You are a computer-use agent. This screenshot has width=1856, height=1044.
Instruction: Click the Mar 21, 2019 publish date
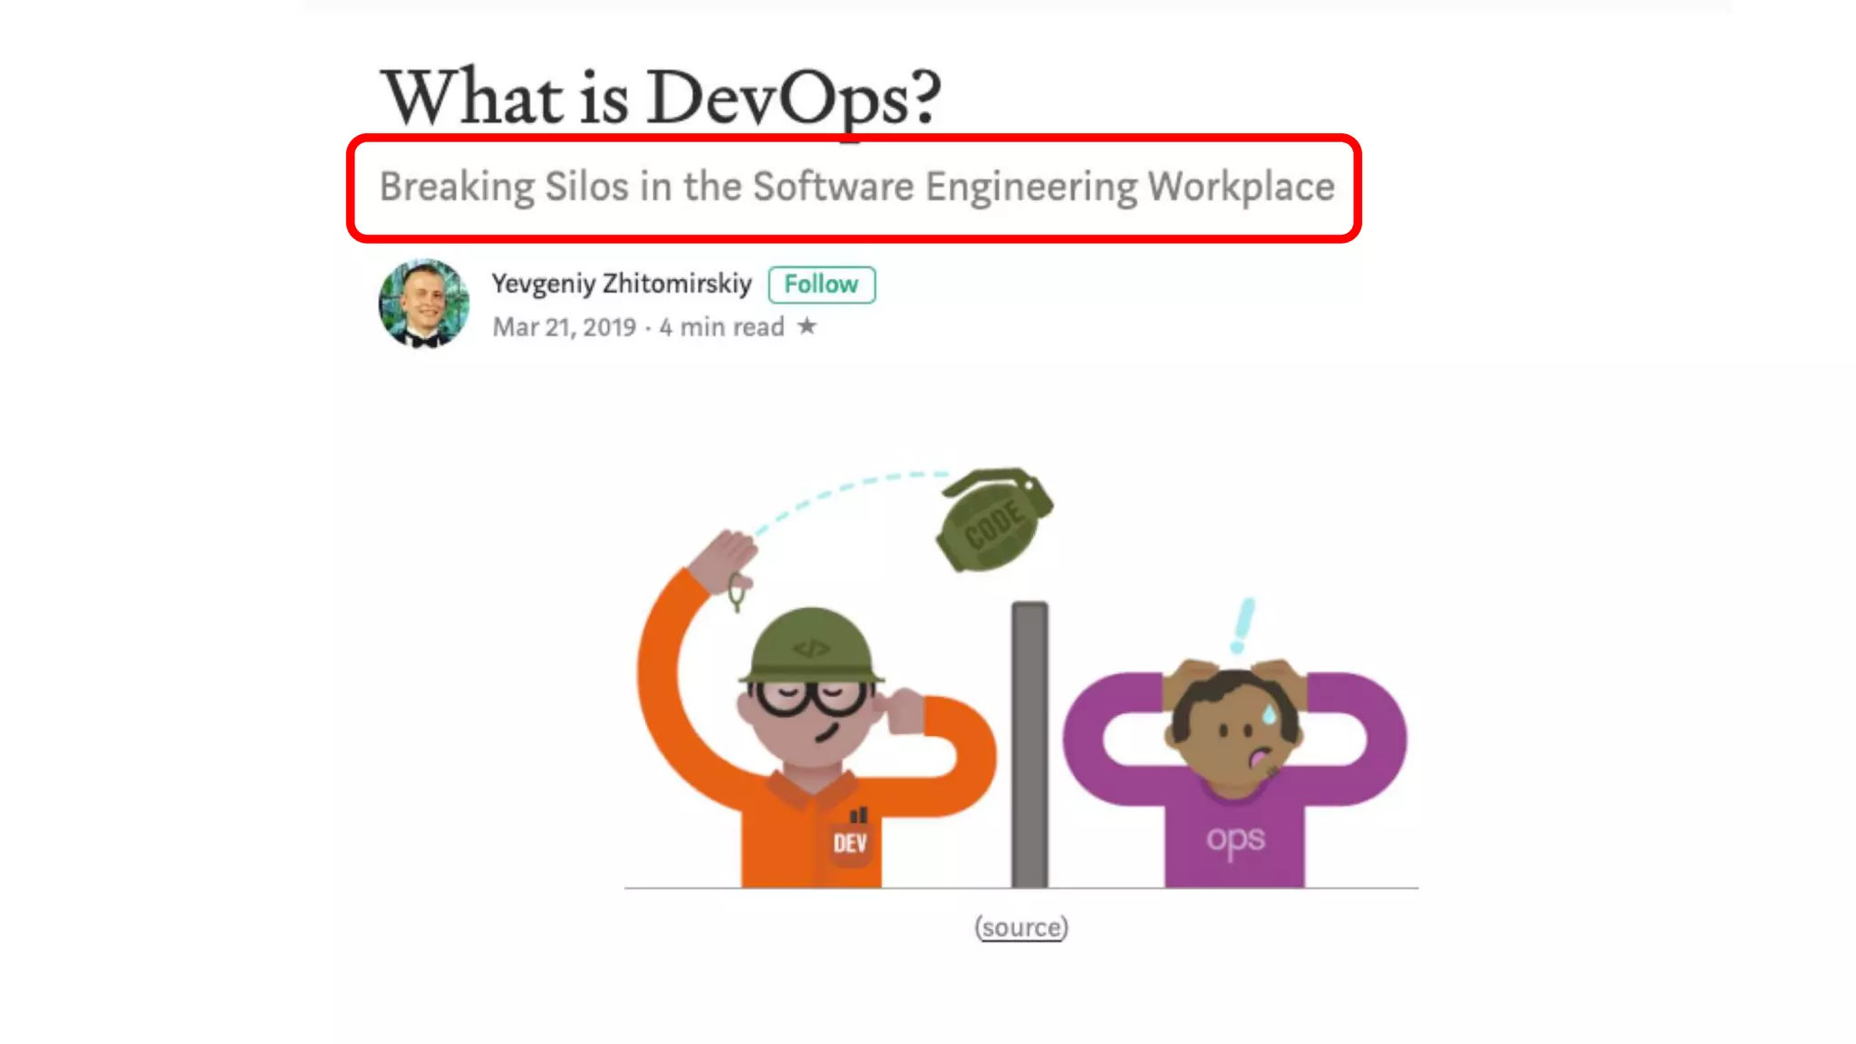click(564, 327)
